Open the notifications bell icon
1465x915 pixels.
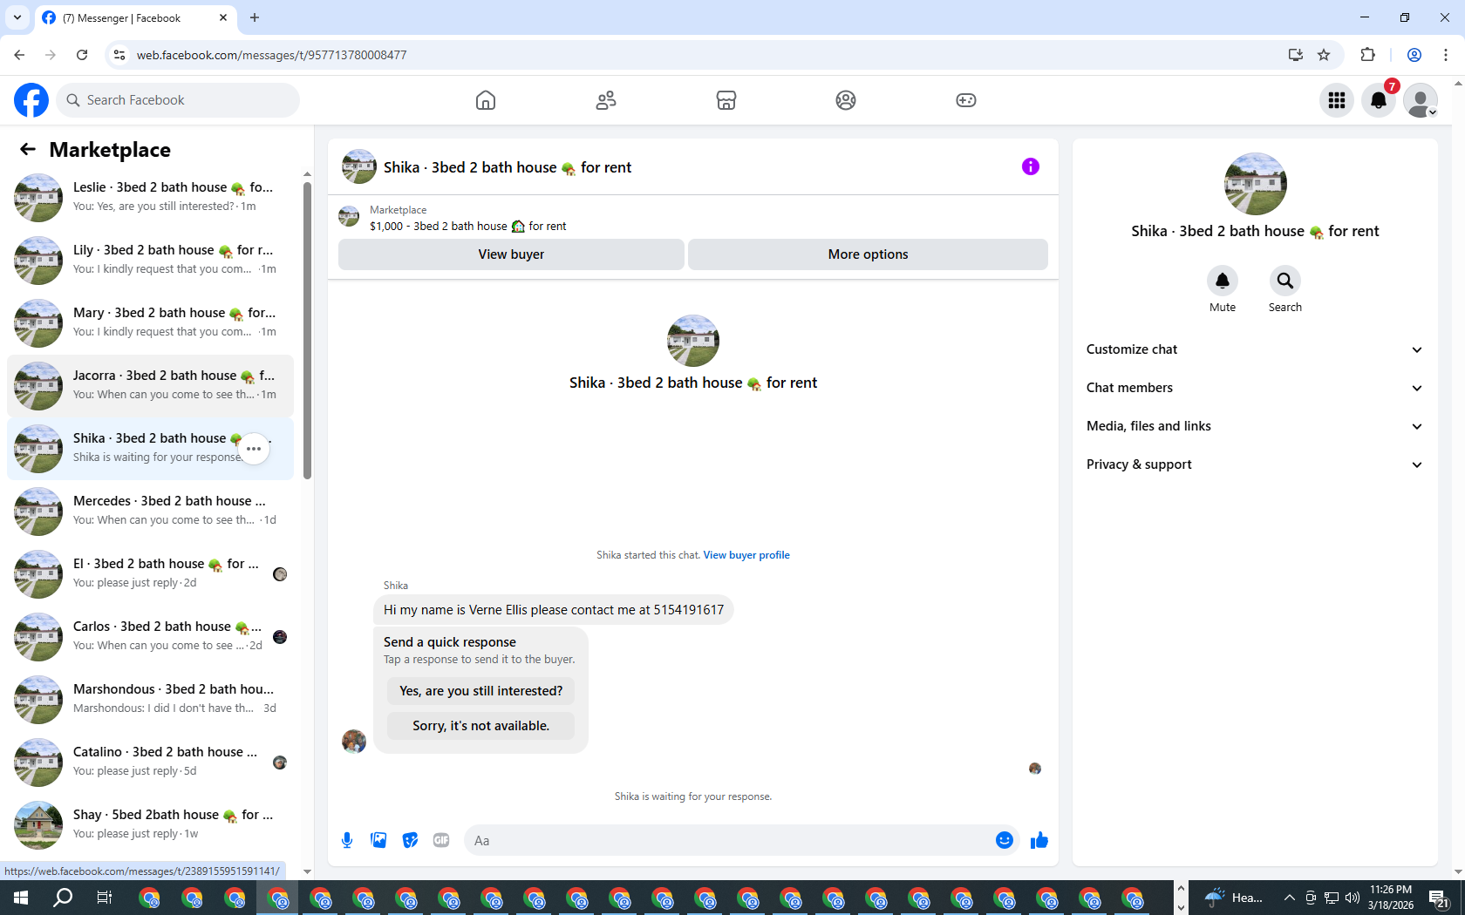pyautogui.click(x=1379, y=100)
